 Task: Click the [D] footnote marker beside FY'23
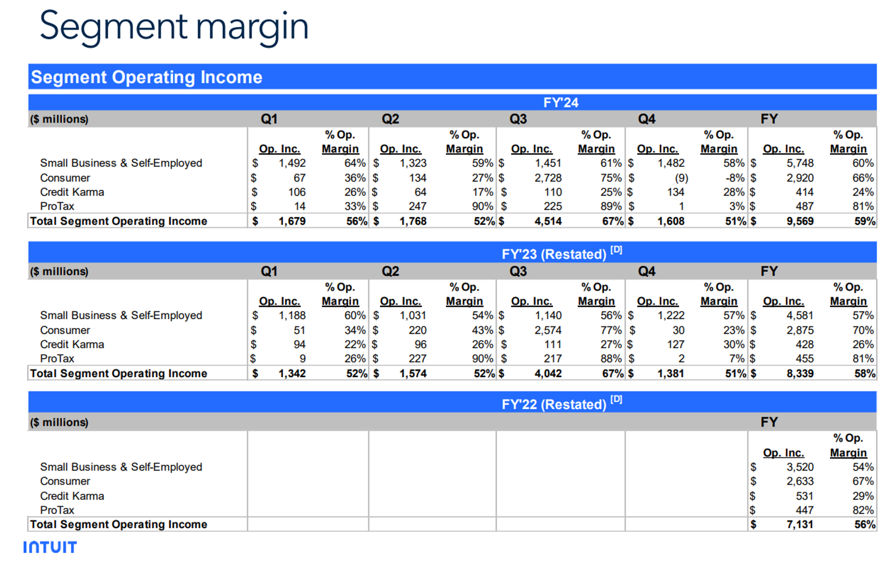(x=616, y=250)
